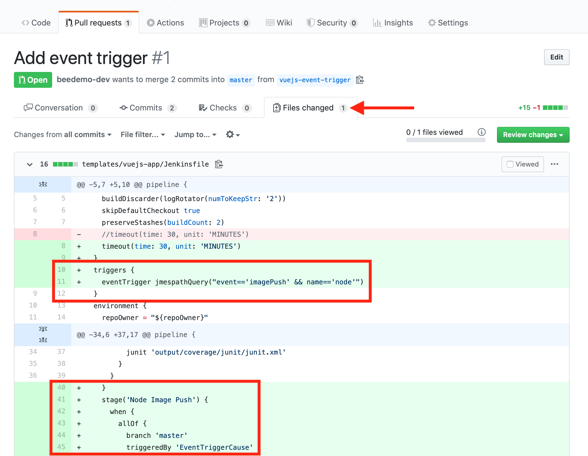Expand up icon before line 34 hunk
The image size is (588, 456).
pyautogui.click(x=43, y=340)
